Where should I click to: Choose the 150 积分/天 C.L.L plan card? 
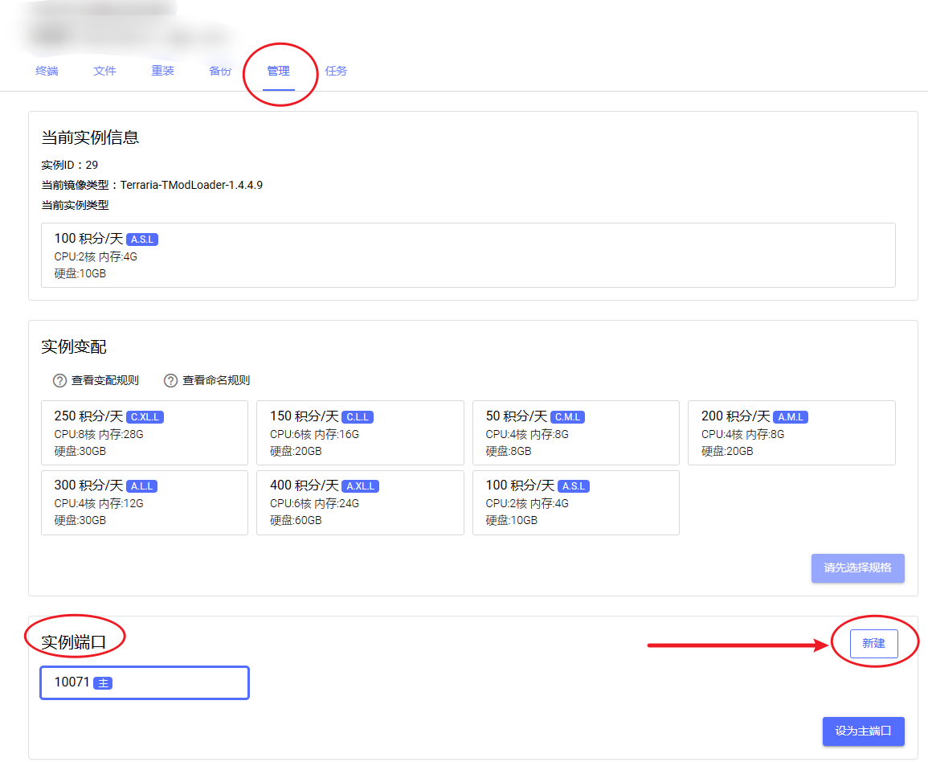tap(360, 432)
